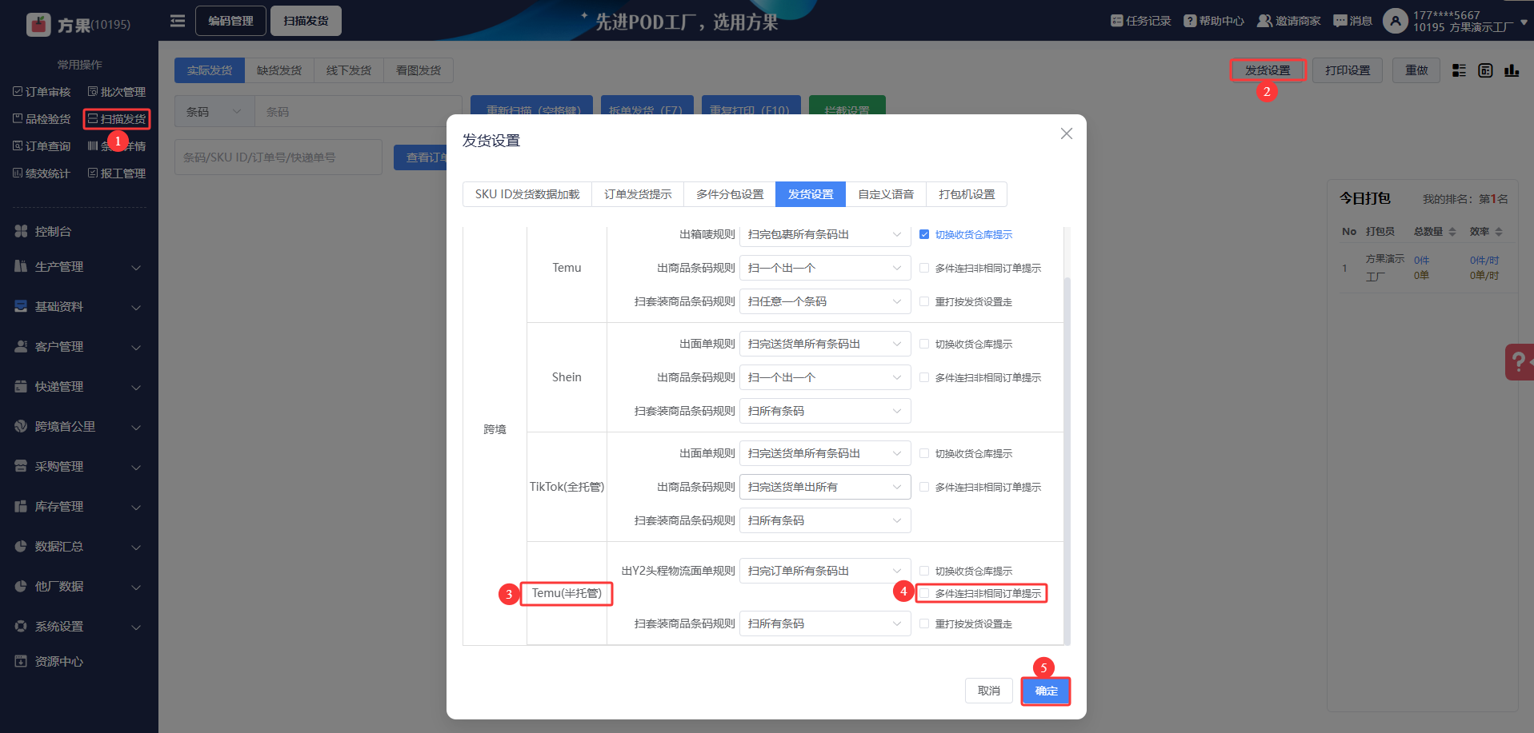Image resolution: width=1534 pixels, height=733 pixels.
Task: Switch to 自定义语音 tab
Action: click(885, 194)
